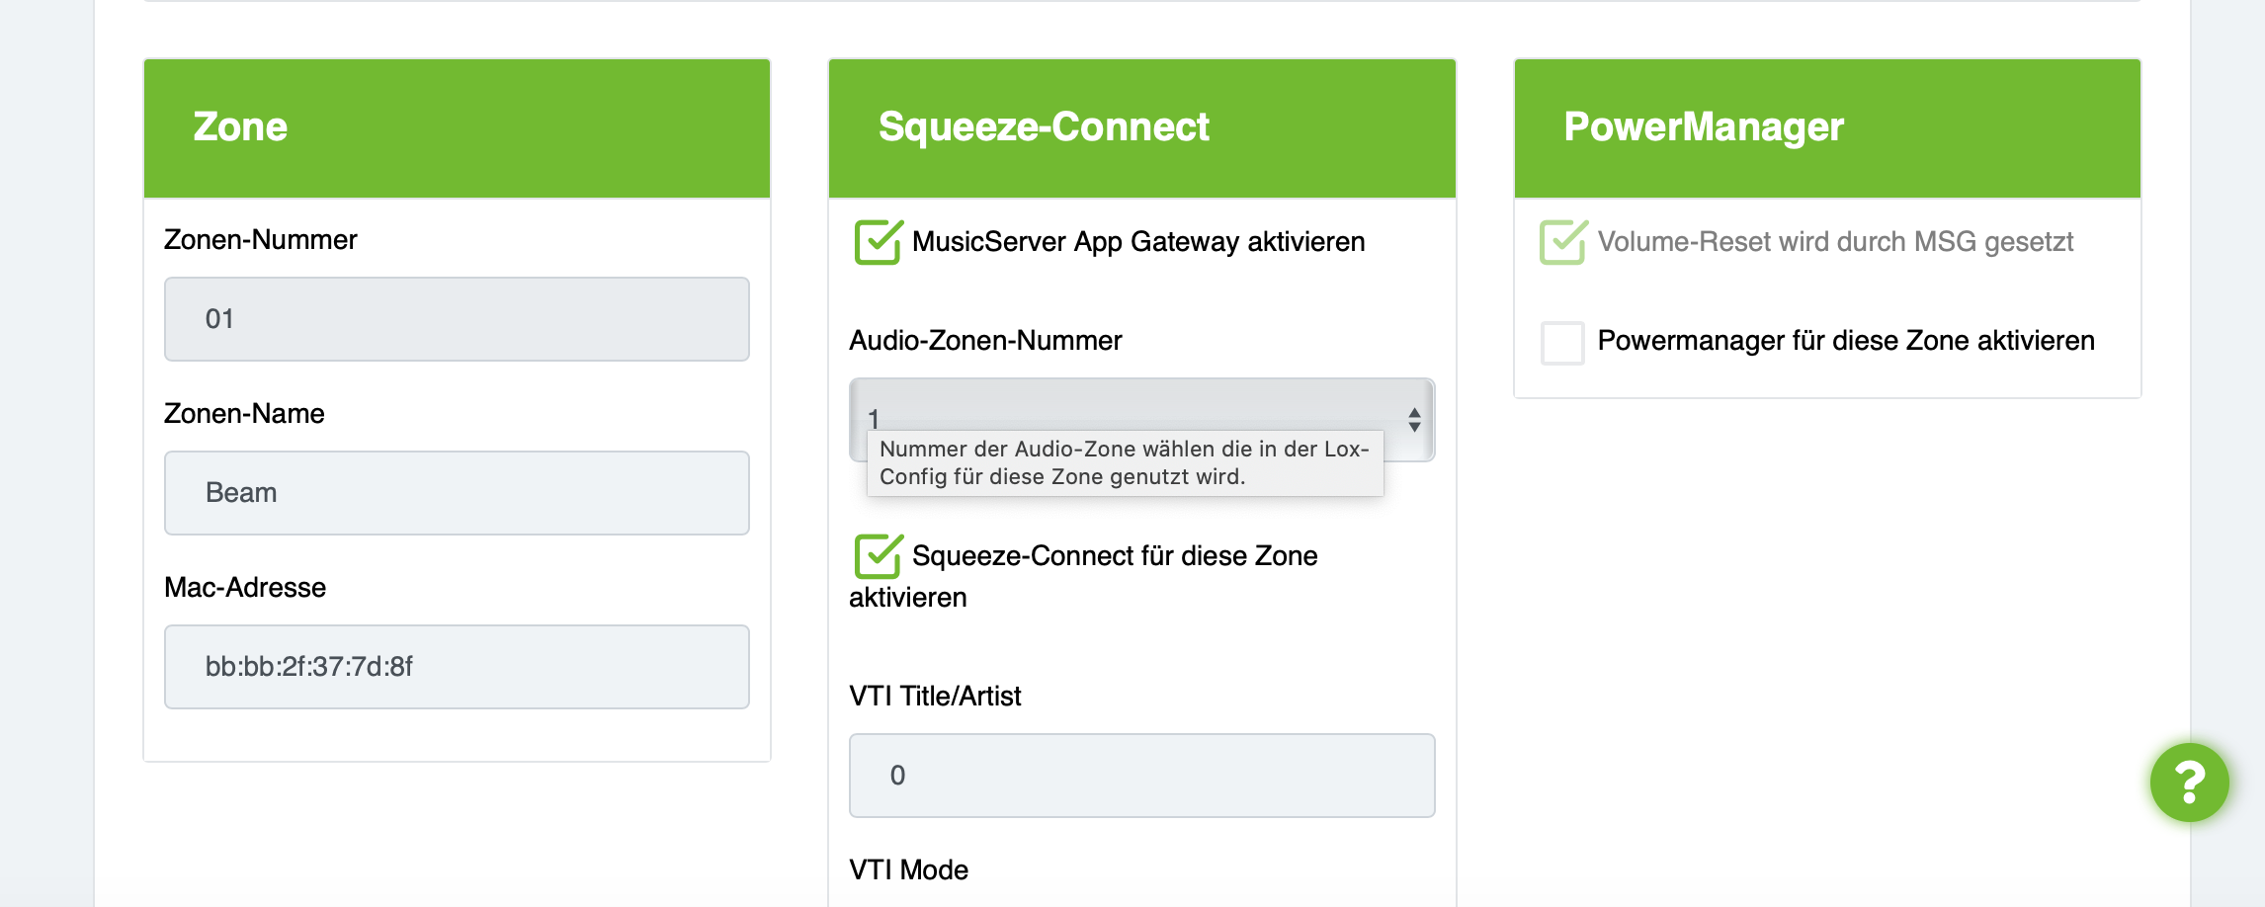Image resolution: width=2265 pixels, height=907 pixels.
Task: Disable Squeeze-Connect für diese Zone checkbox
Action: [x=877, y=556]
